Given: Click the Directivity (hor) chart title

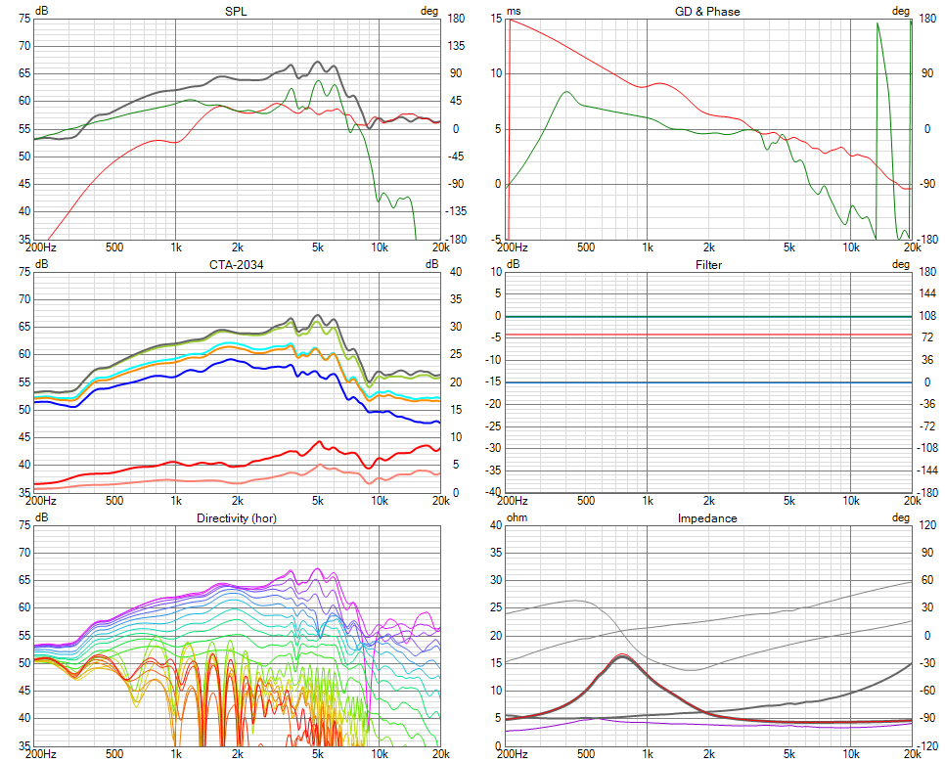Looking at the screenshot, I should tap(237, 518).
